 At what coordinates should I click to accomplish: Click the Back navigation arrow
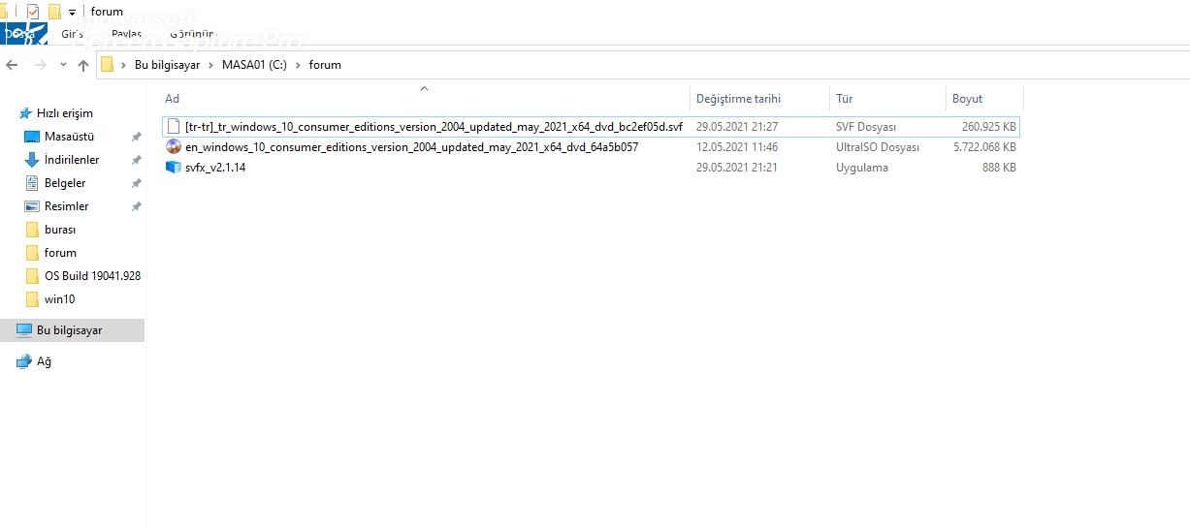coord(12,65)
